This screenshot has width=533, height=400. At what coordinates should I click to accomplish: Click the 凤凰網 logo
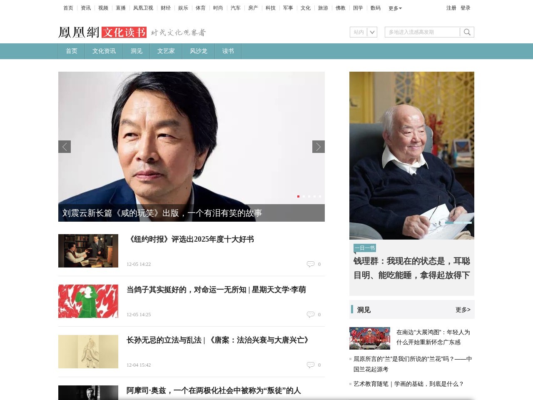point(79,32)
